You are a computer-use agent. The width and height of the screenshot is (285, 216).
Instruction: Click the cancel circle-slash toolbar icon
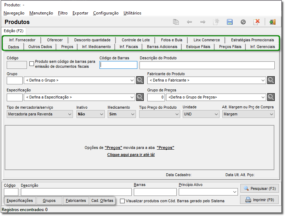[243, 22]
